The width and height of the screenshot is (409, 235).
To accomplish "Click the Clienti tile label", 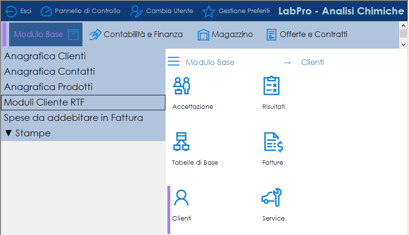I will tap(182, 218).
